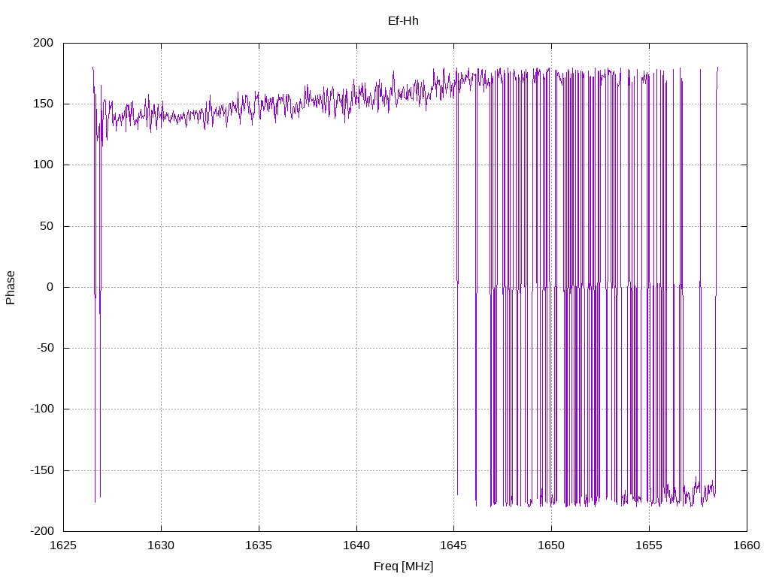Click the x-axis tick label 1630
The width and height of the screenshot is (770, 577).
161,545
